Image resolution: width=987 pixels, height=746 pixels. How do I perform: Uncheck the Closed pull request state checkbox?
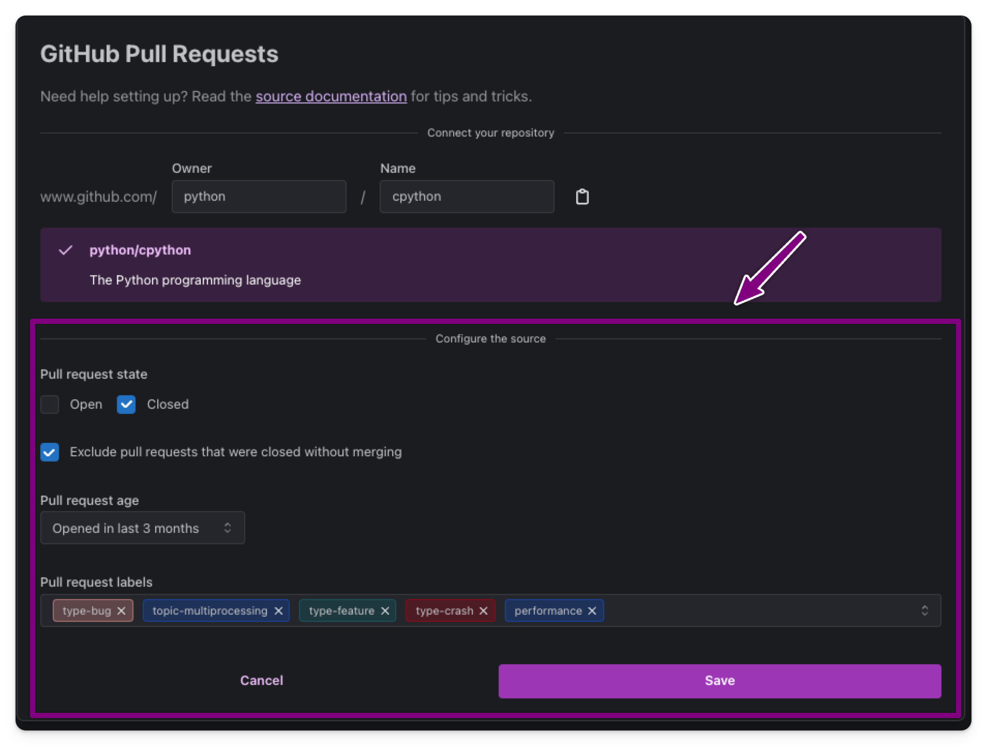click(x=126, y=405)
